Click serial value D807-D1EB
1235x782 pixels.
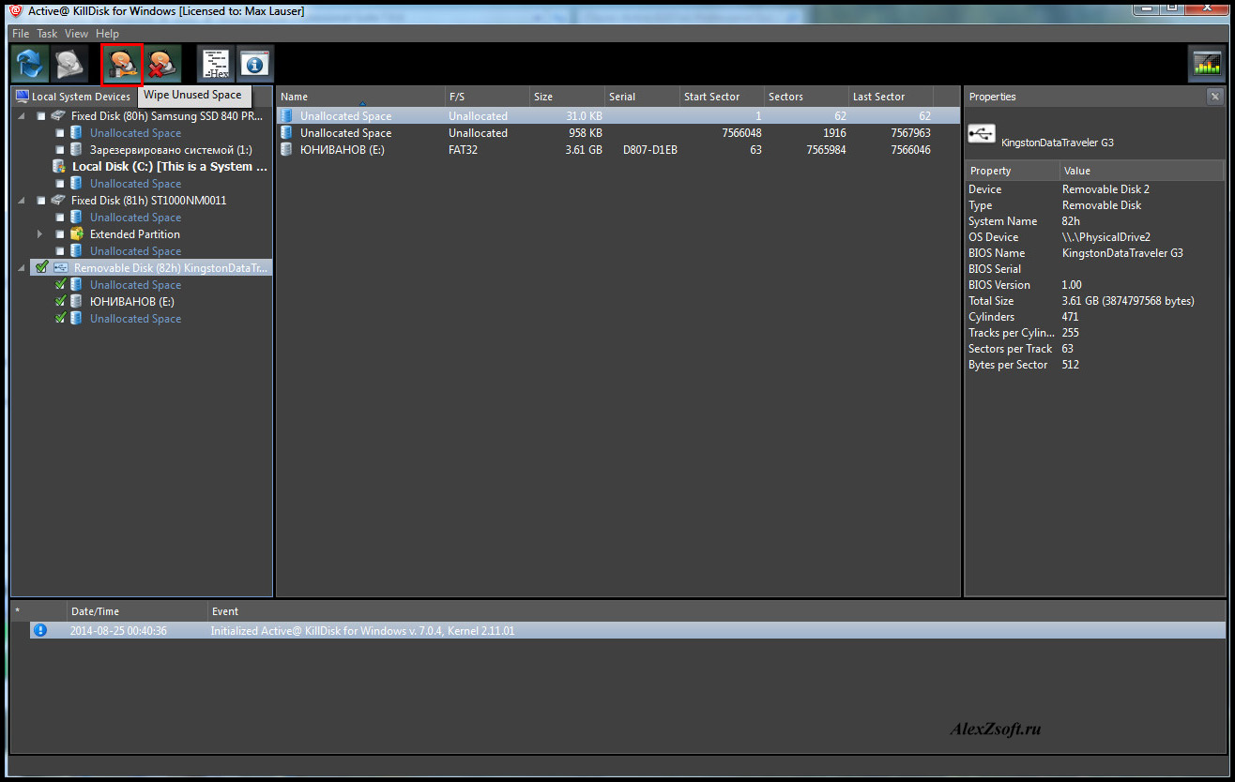tap(650, 150)
